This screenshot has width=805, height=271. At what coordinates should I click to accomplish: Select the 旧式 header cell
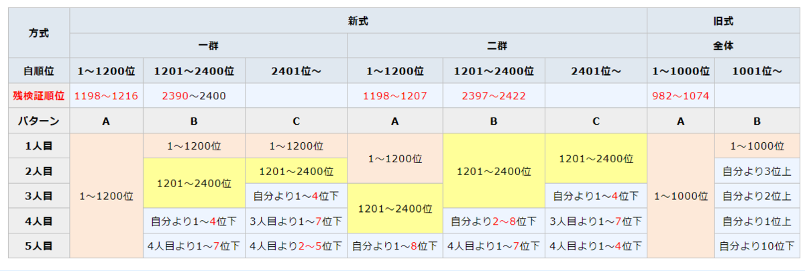tap(722, 21)
